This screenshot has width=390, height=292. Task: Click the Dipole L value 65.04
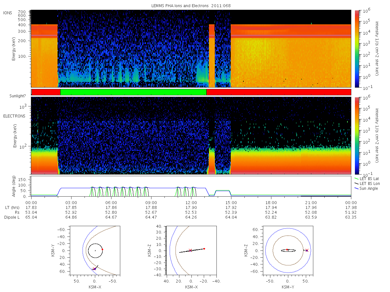31,217
